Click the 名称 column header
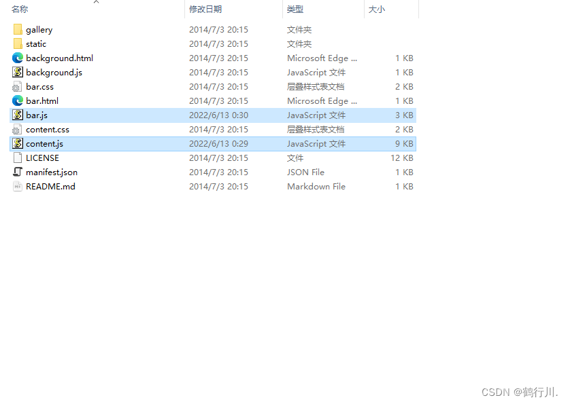The width and height of the screenshot is (568, 404). pos(19,9)
